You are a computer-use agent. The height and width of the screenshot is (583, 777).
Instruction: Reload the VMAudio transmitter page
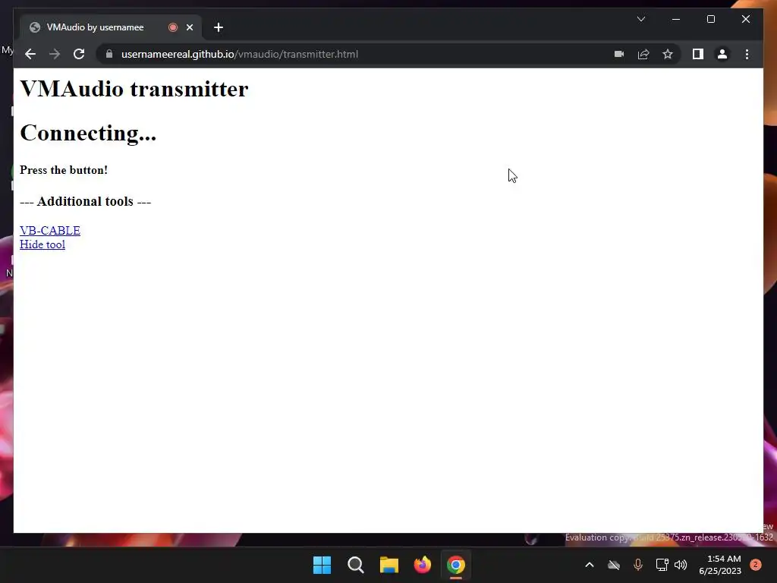[79, 54]
